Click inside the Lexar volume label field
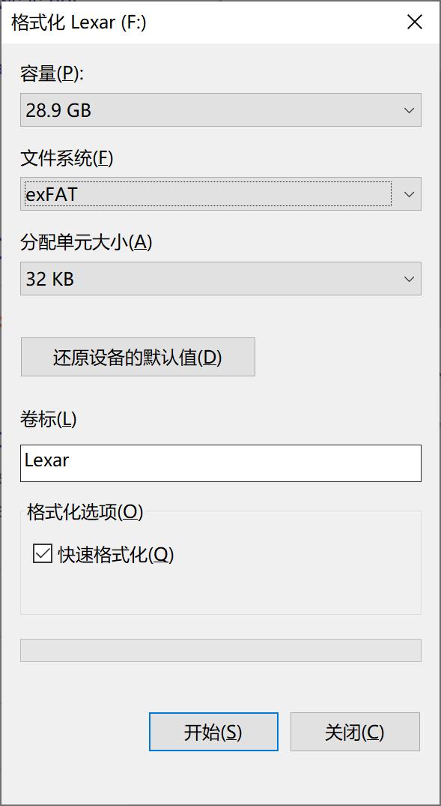 click(x=221, y=463)
